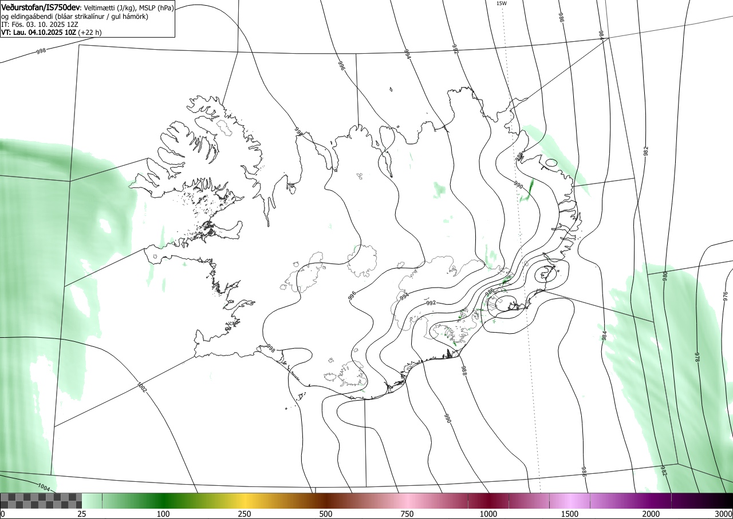Click the 1002 isobar label
This screenshot has height=519, width=733.
(141, 387)
